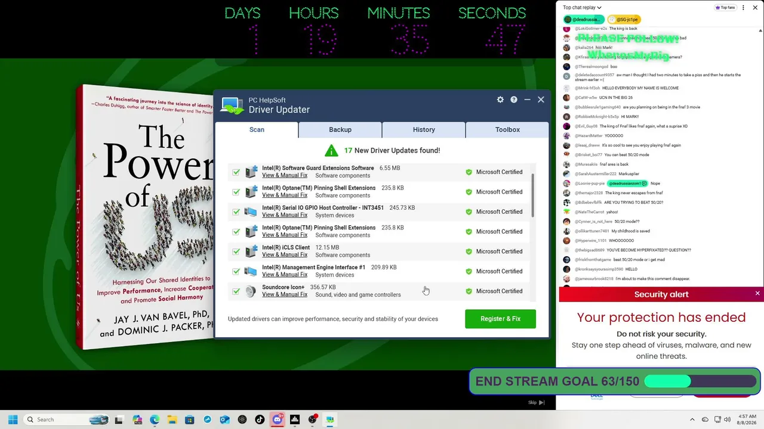Click the Register & Fix button
The image size is (764, 429).
point(500,319)
